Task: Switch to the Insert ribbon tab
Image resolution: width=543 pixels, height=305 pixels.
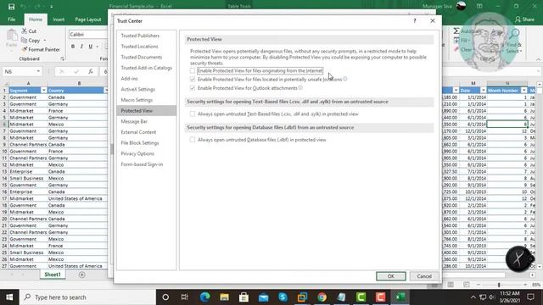Action: point(59,19)
